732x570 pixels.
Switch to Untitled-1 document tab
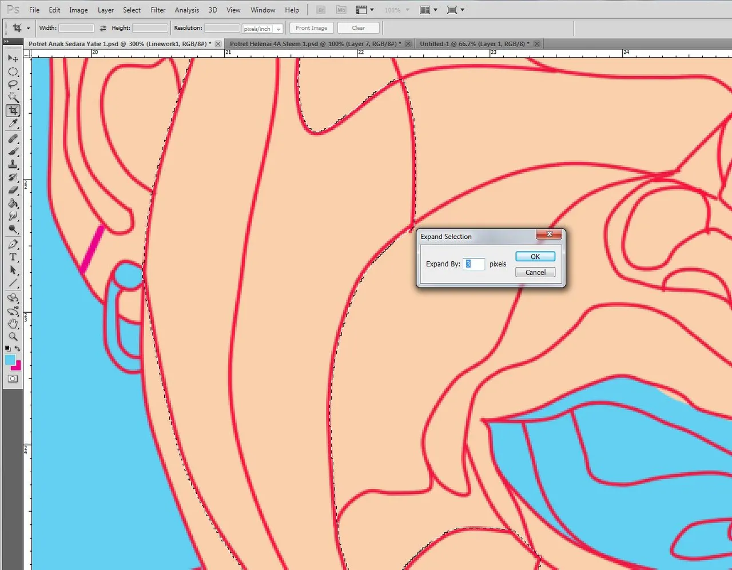[x=474, y=43]
